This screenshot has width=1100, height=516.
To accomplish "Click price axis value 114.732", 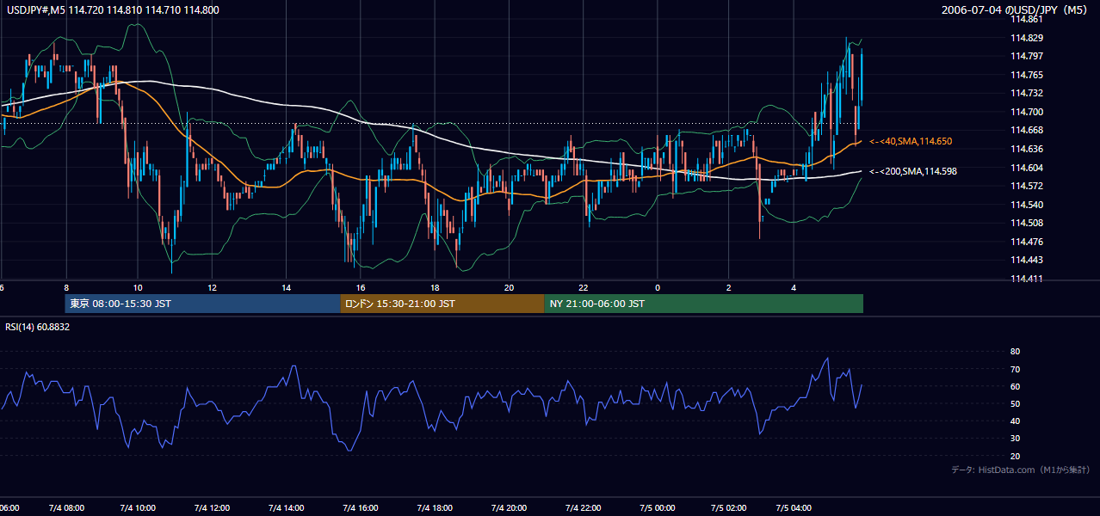I will point(1027,93).
